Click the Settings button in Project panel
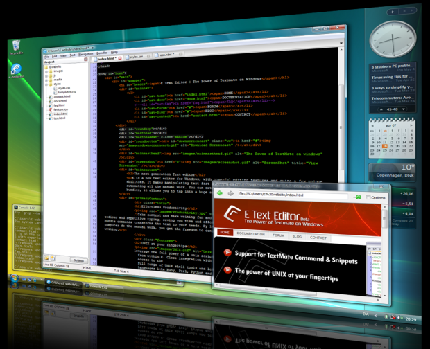 pos(78,260)
